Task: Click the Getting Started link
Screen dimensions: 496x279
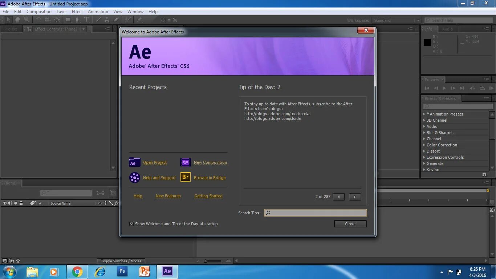Action: pyautogui.click(x=208, y=196)
